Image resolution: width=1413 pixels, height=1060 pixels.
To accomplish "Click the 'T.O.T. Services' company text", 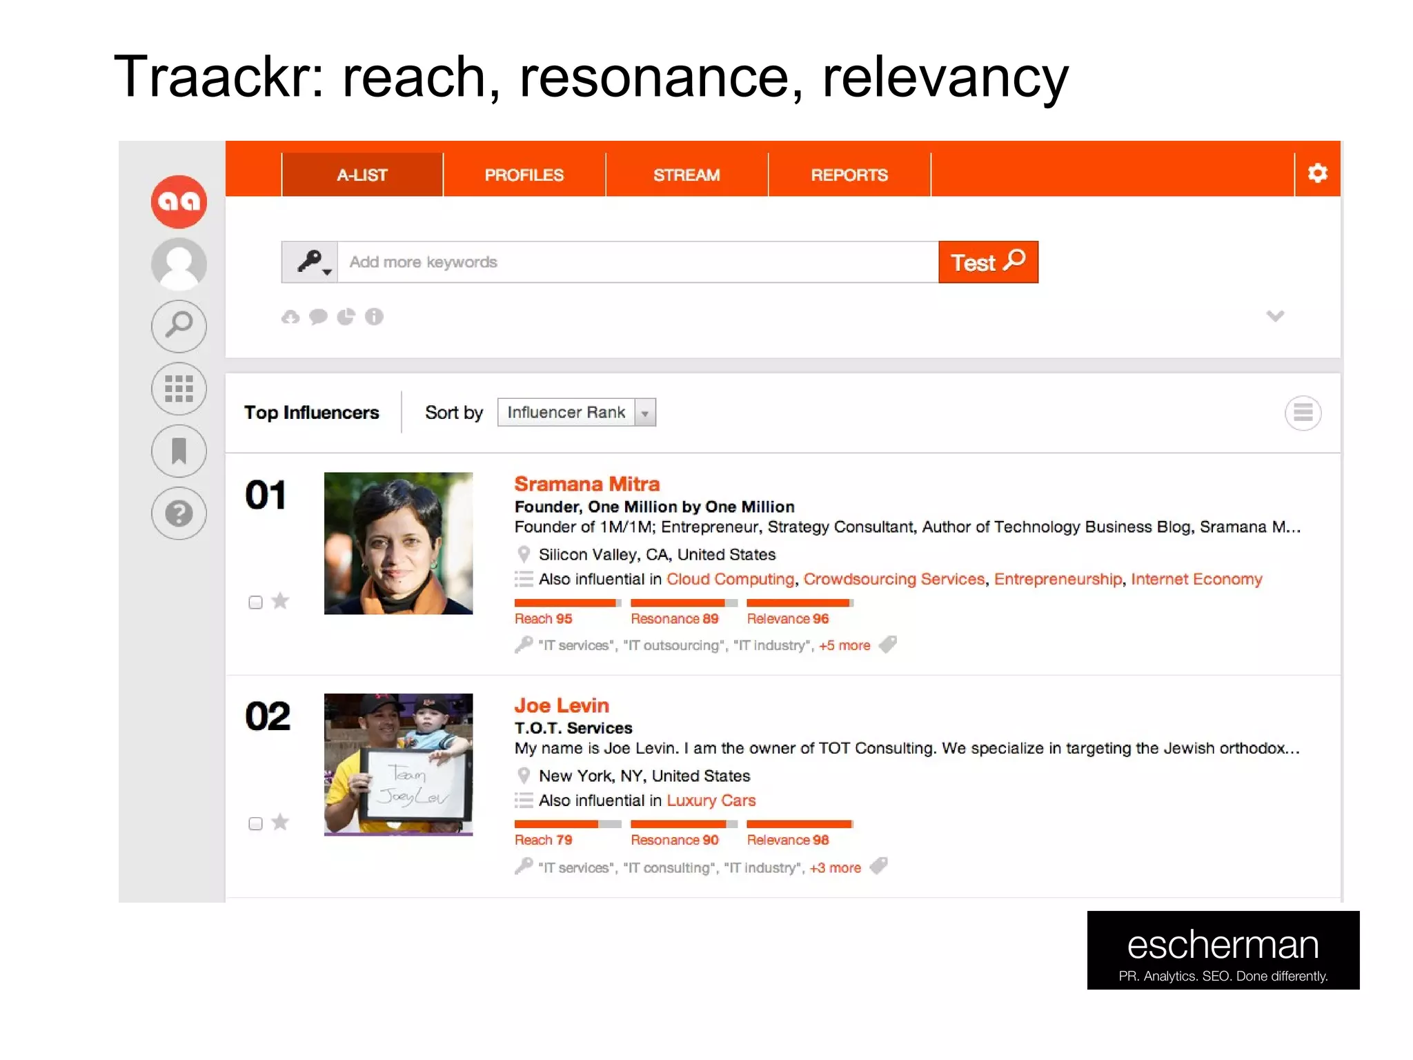I will (573, 728).
